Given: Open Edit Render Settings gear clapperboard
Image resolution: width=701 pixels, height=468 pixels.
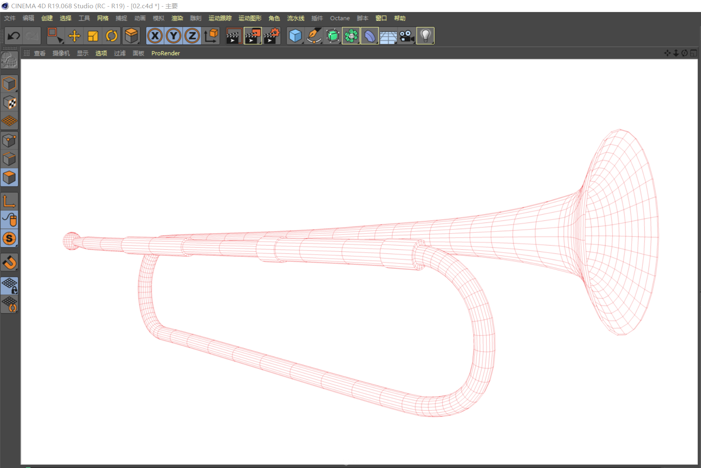Looking at the screenshot, I should coord(272,36).
